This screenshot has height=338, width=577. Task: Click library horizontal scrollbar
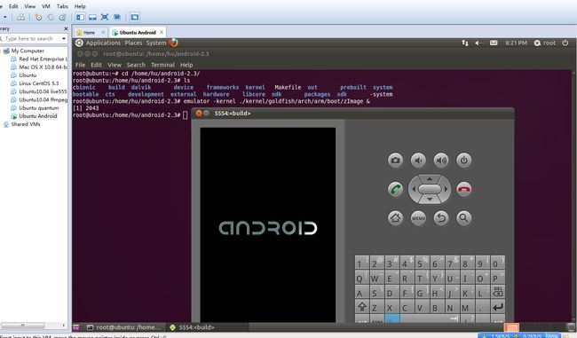(x=22, y=326)
